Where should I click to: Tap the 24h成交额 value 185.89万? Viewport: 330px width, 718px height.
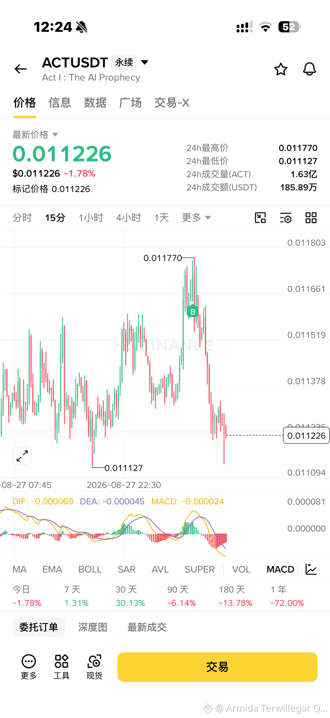click(x=299, y=187)
